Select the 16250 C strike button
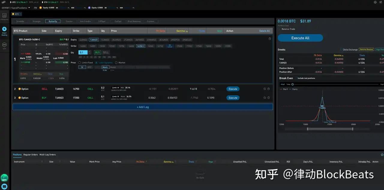Screen dimensions: 384x190 pos(141,46)
